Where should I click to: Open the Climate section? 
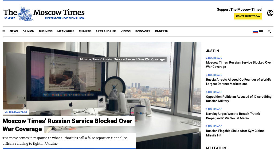(x=85, y=31)
